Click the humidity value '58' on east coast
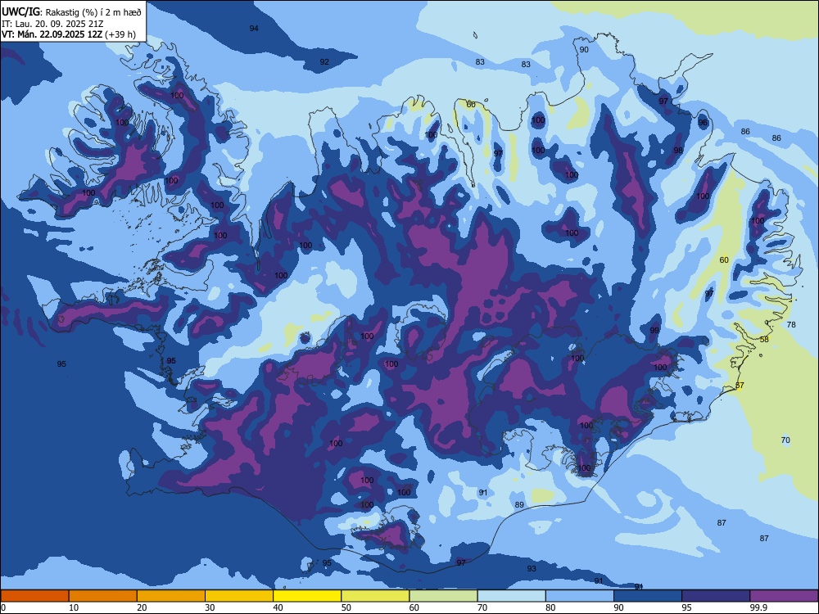The height and width of the screenshot is (614, 819). pos(764,339)
